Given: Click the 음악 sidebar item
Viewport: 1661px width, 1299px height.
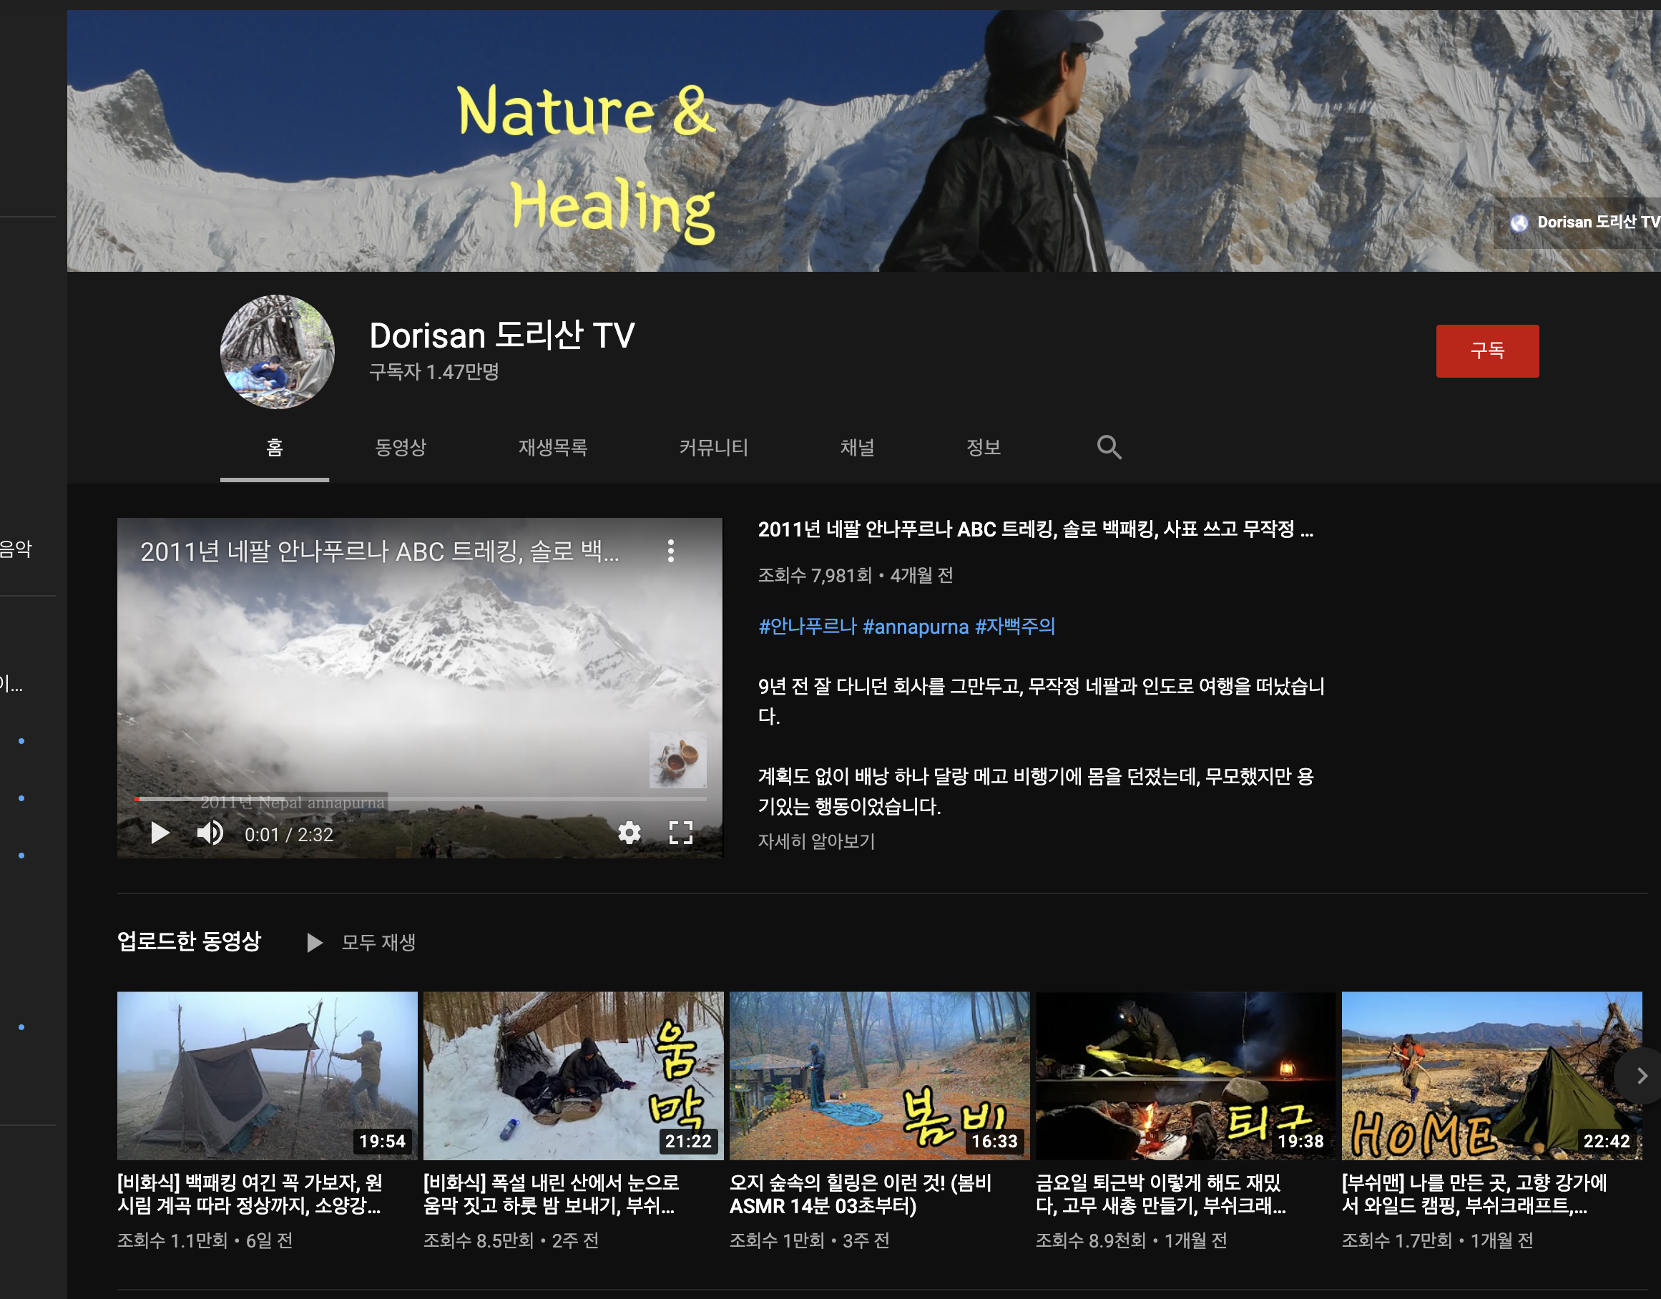Looking at the screenshot, I should click(16, 549).
